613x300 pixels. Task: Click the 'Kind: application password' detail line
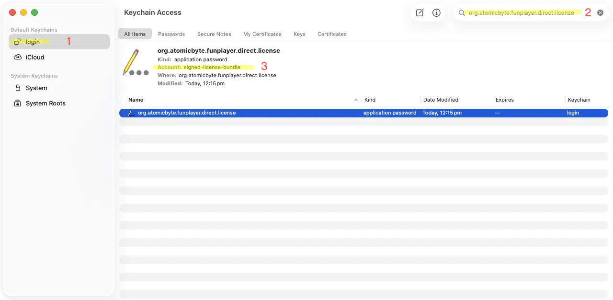[193, 59]
